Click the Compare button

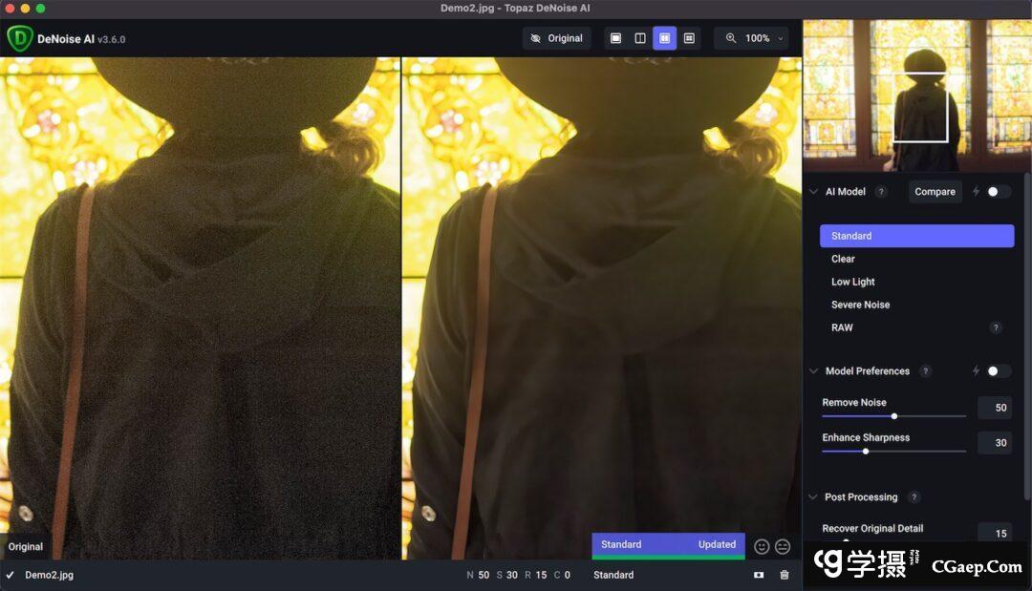(x=935, y=192)
